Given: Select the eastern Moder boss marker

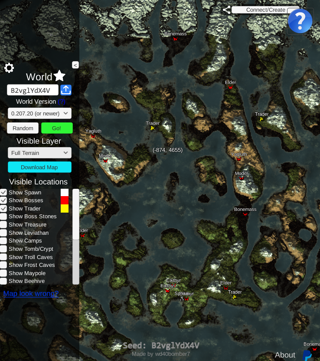Looking at the screenshot, I should 242,178.
